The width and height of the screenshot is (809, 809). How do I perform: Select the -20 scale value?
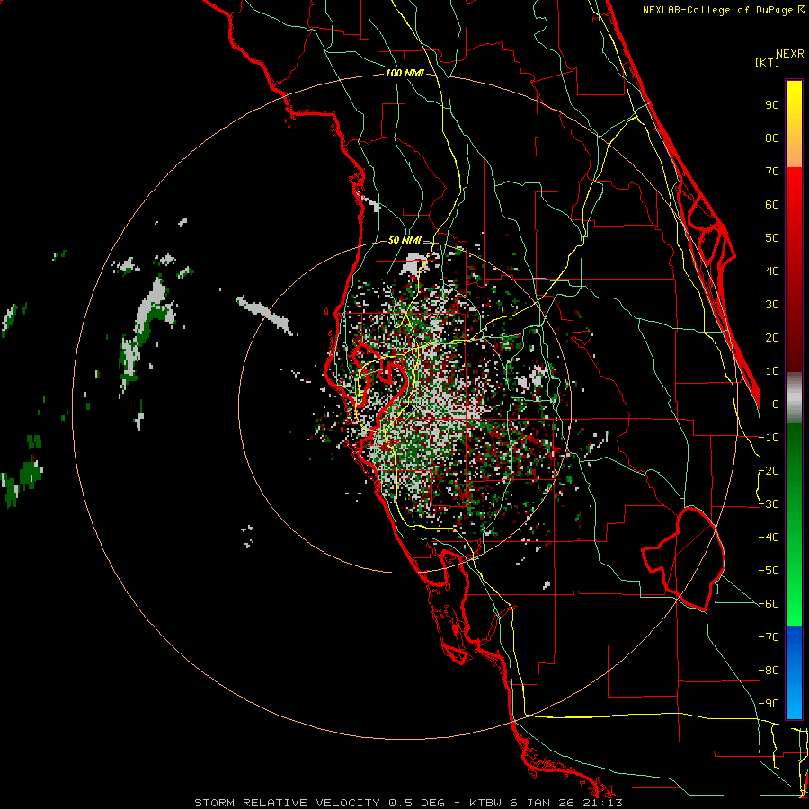click(769, 470)
